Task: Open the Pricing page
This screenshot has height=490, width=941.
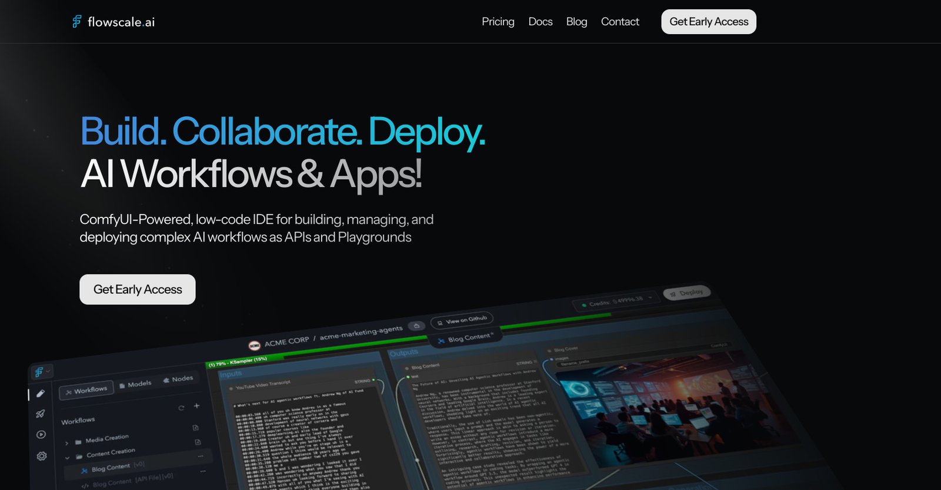Action: (x=498, y=22)
